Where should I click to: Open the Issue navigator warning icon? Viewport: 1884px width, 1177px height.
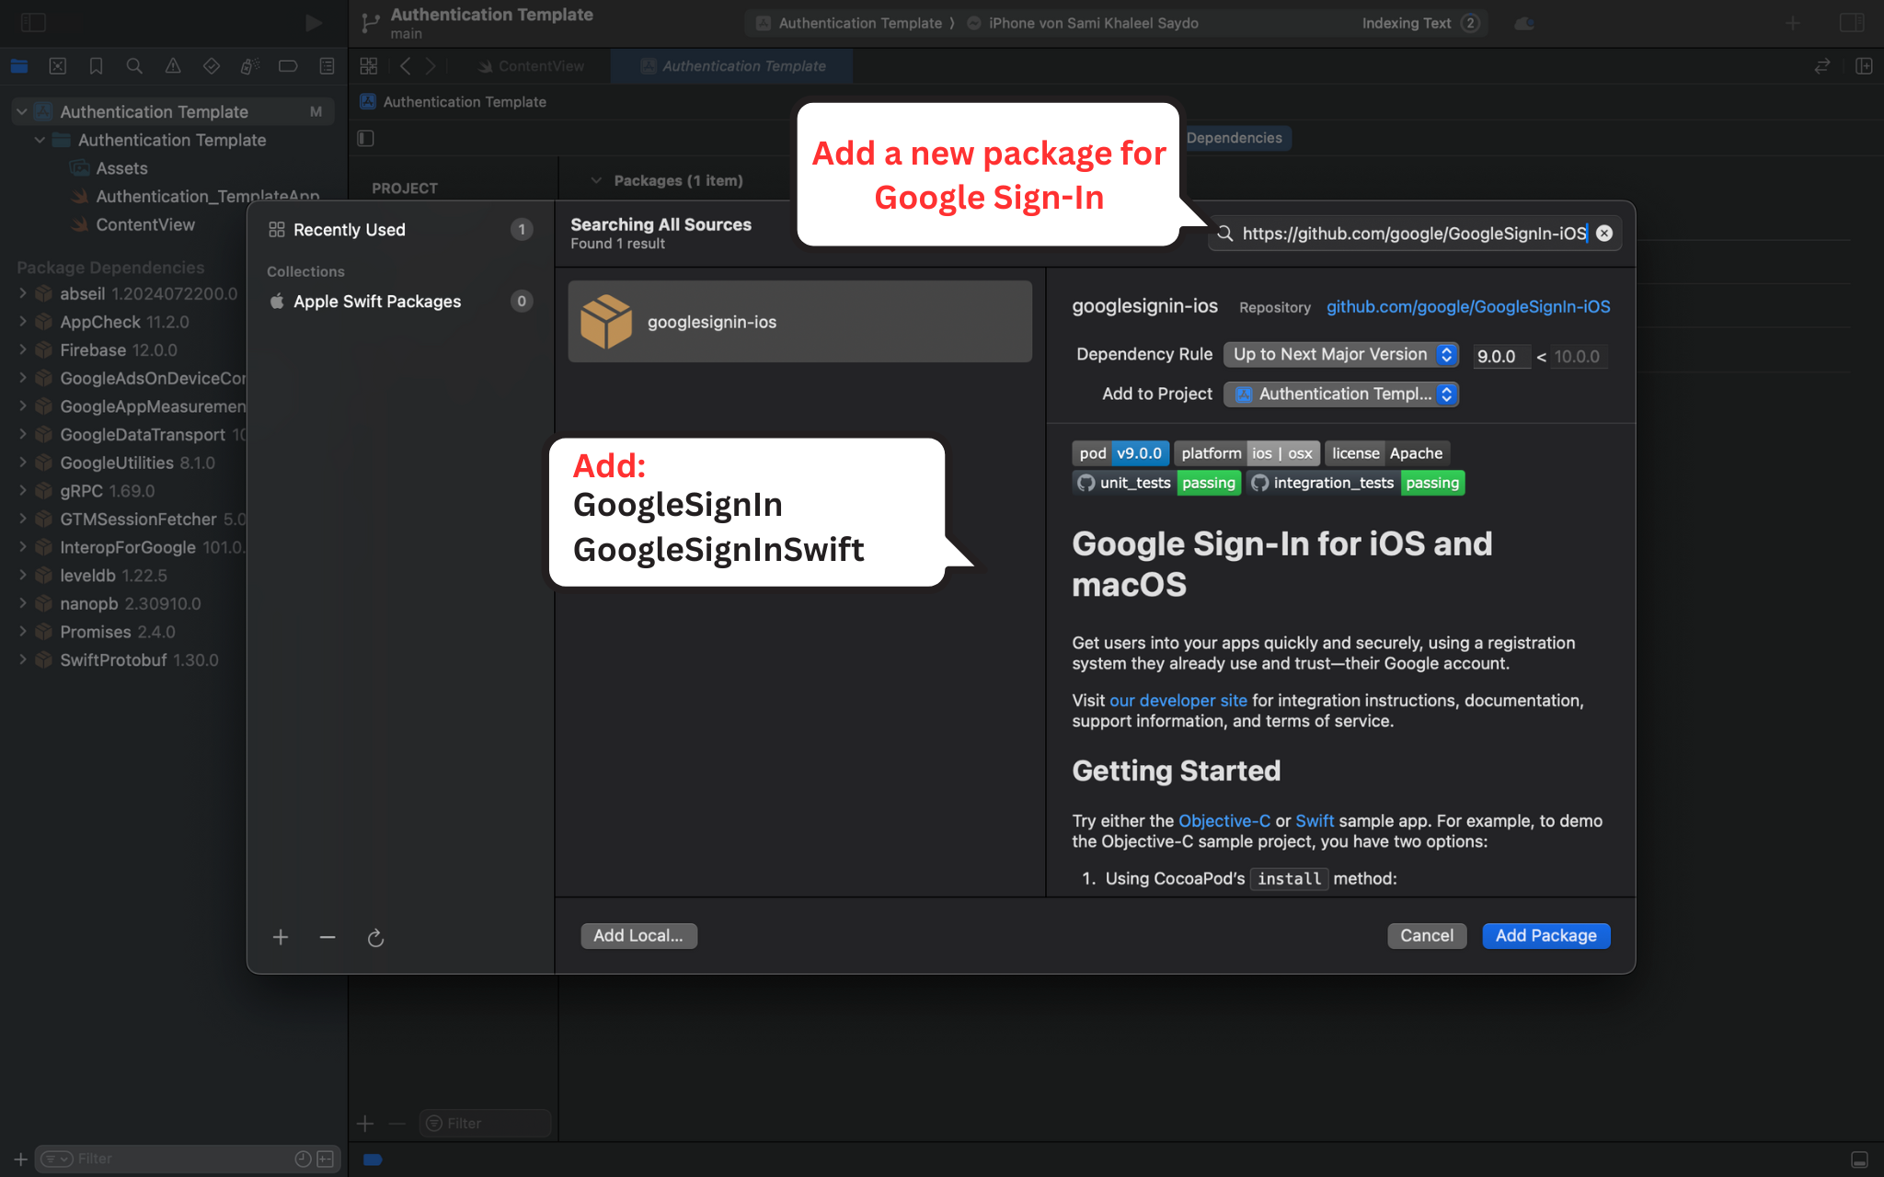click(173, 66)
